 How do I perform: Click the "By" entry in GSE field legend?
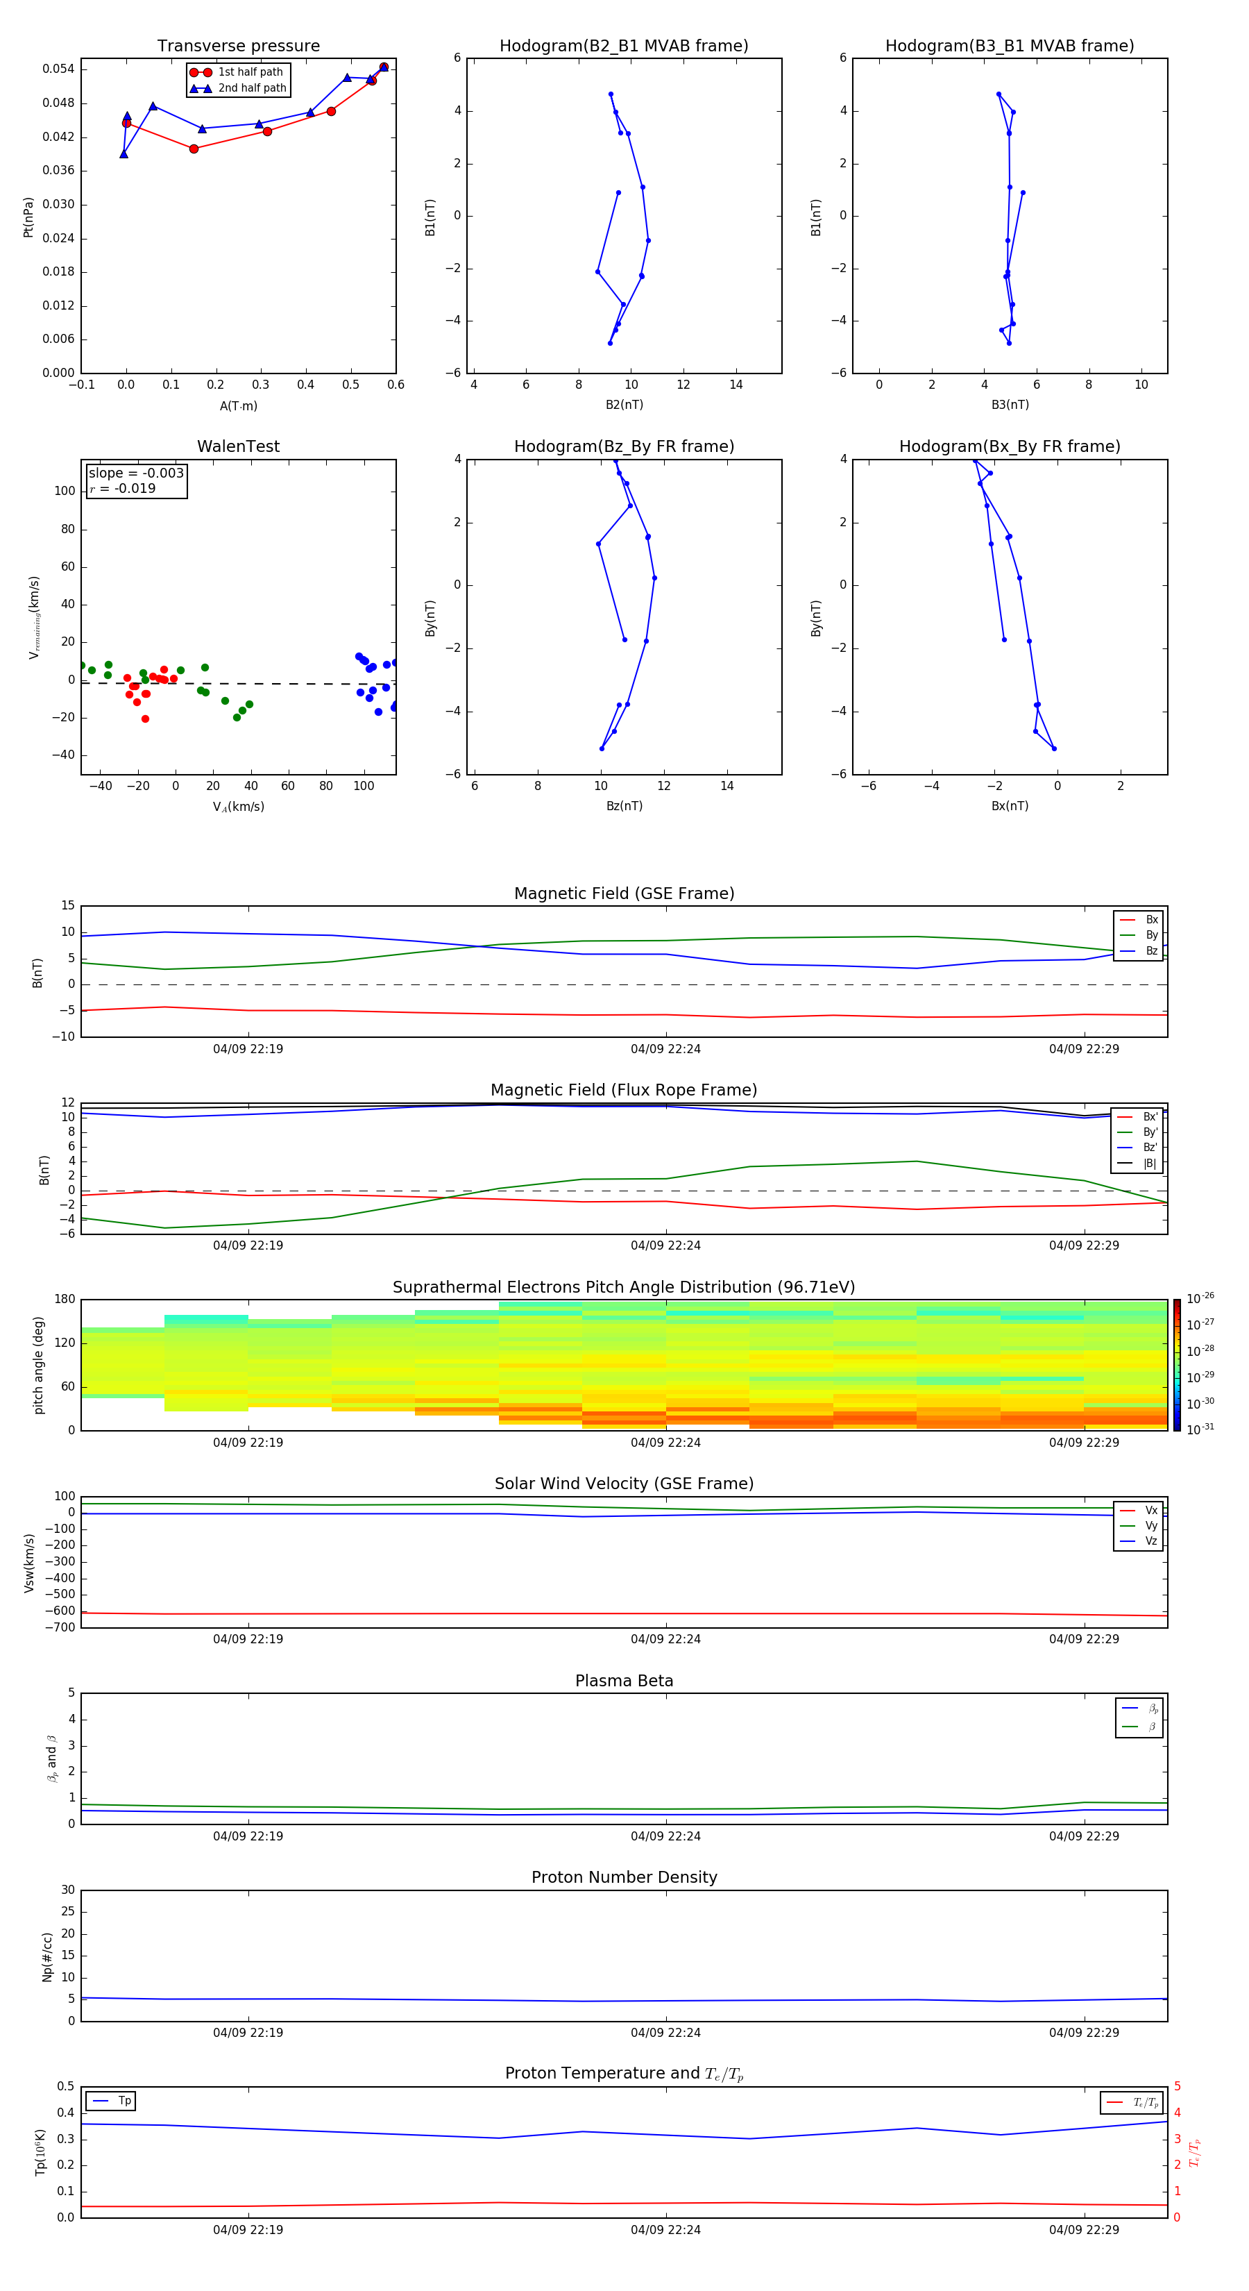(x=1139, y=934)
